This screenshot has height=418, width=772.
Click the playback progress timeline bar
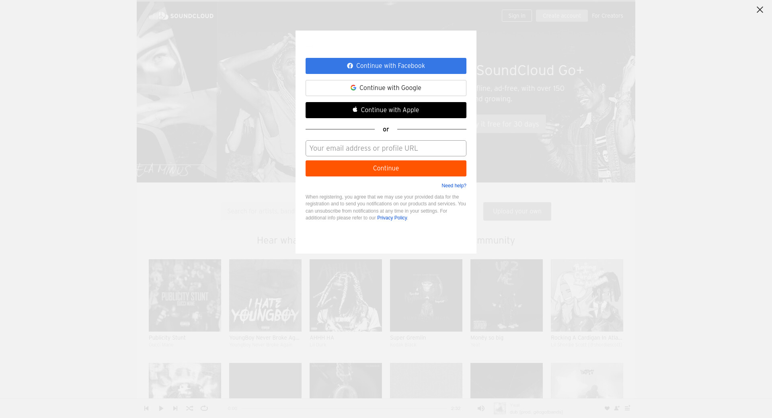344,408
